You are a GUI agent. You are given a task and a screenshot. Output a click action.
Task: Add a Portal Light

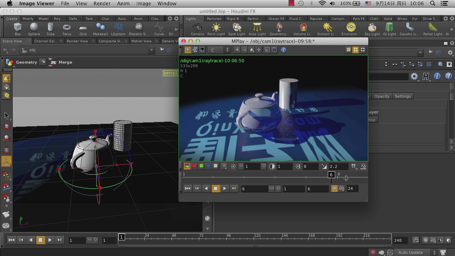pos(433,29)
